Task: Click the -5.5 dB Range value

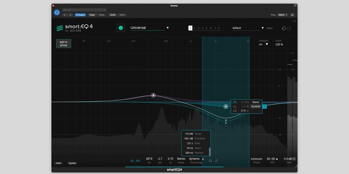Action: click(189, 134)
